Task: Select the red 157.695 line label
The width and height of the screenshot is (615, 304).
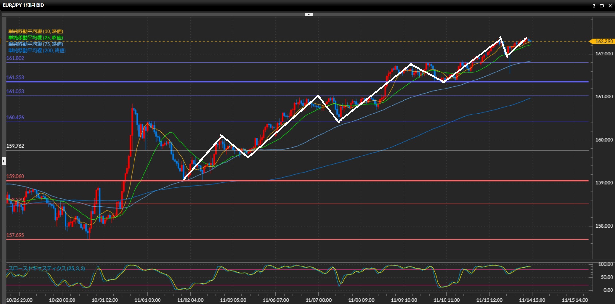Action: (x=15, y=235)
